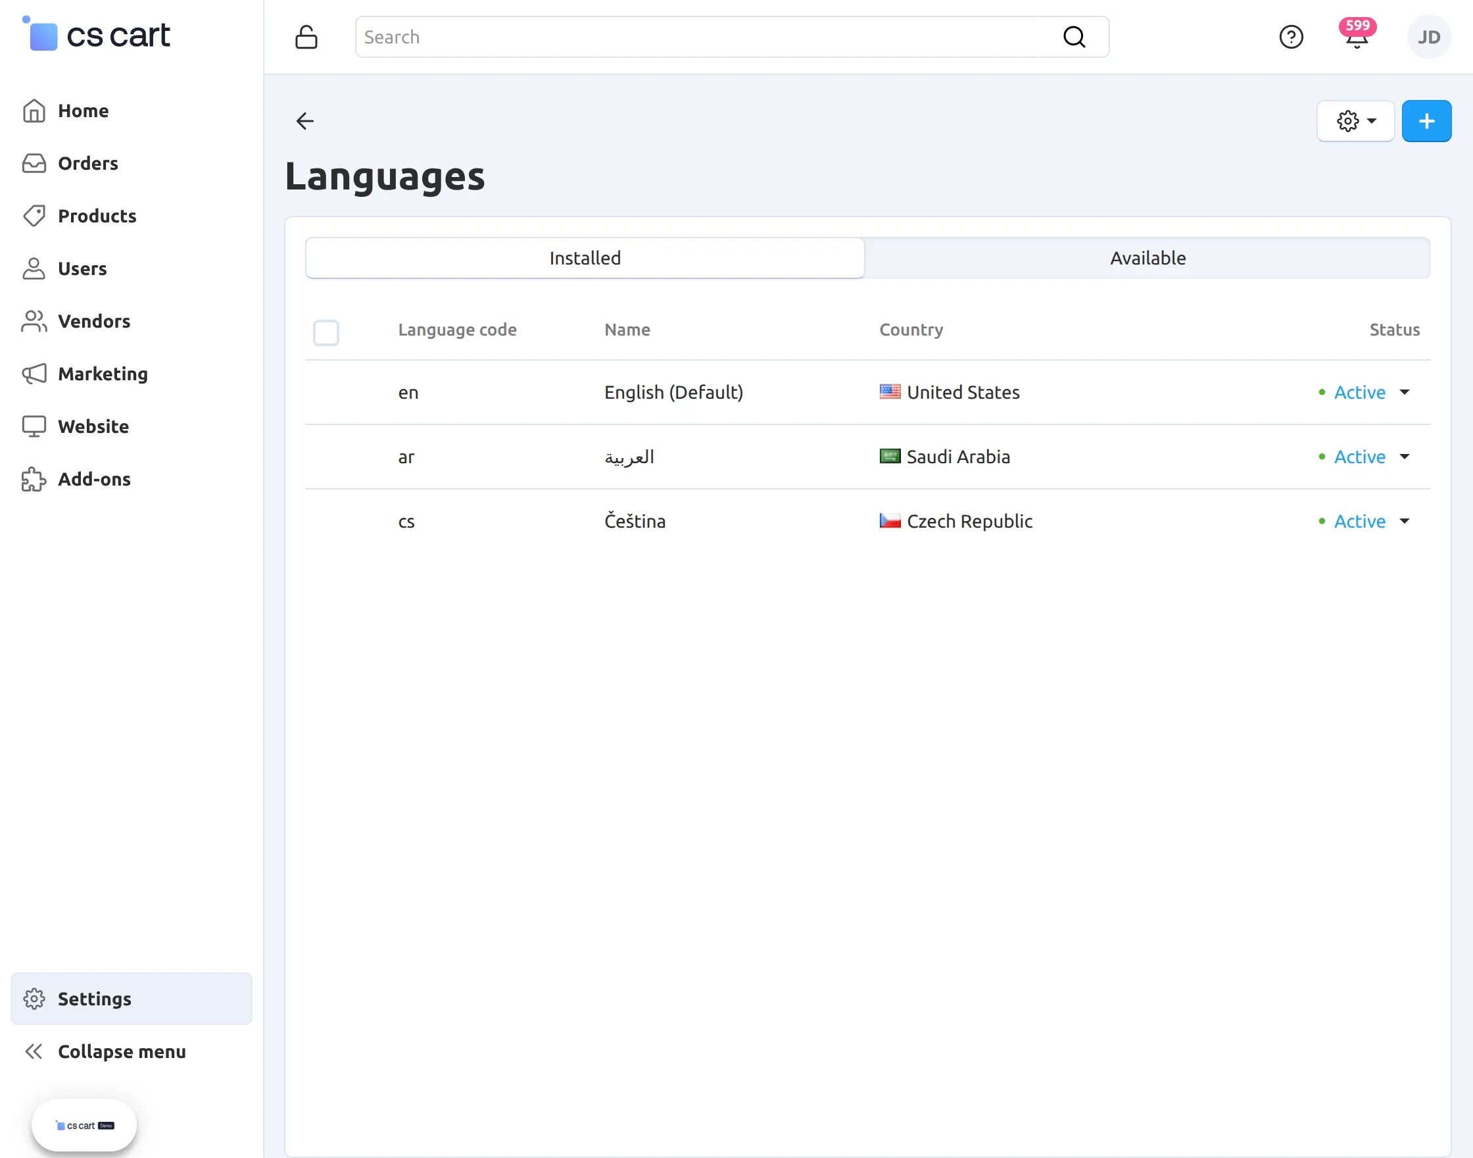Open Website in the sidebar

click(x=132, y=426)
